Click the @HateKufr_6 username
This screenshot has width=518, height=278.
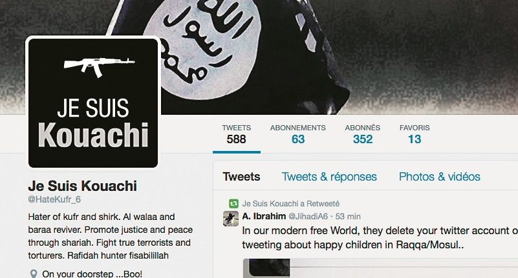coord(54,199)
